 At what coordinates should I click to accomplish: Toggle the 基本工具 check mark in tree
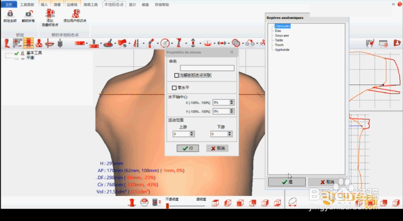[x=17, y=53]
